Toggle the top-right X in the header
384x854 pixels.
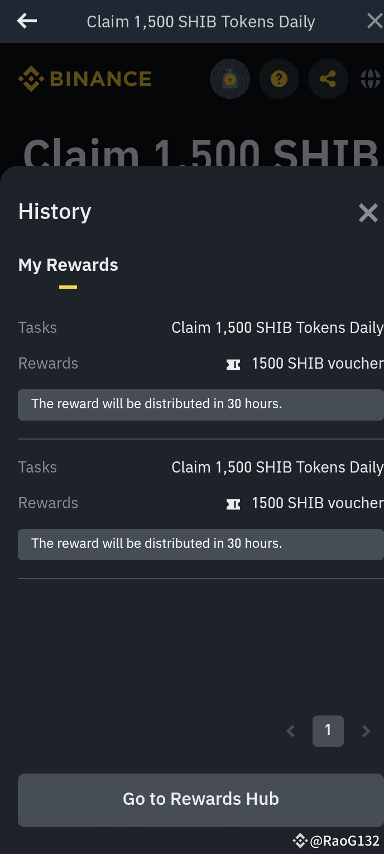[375, 21]
